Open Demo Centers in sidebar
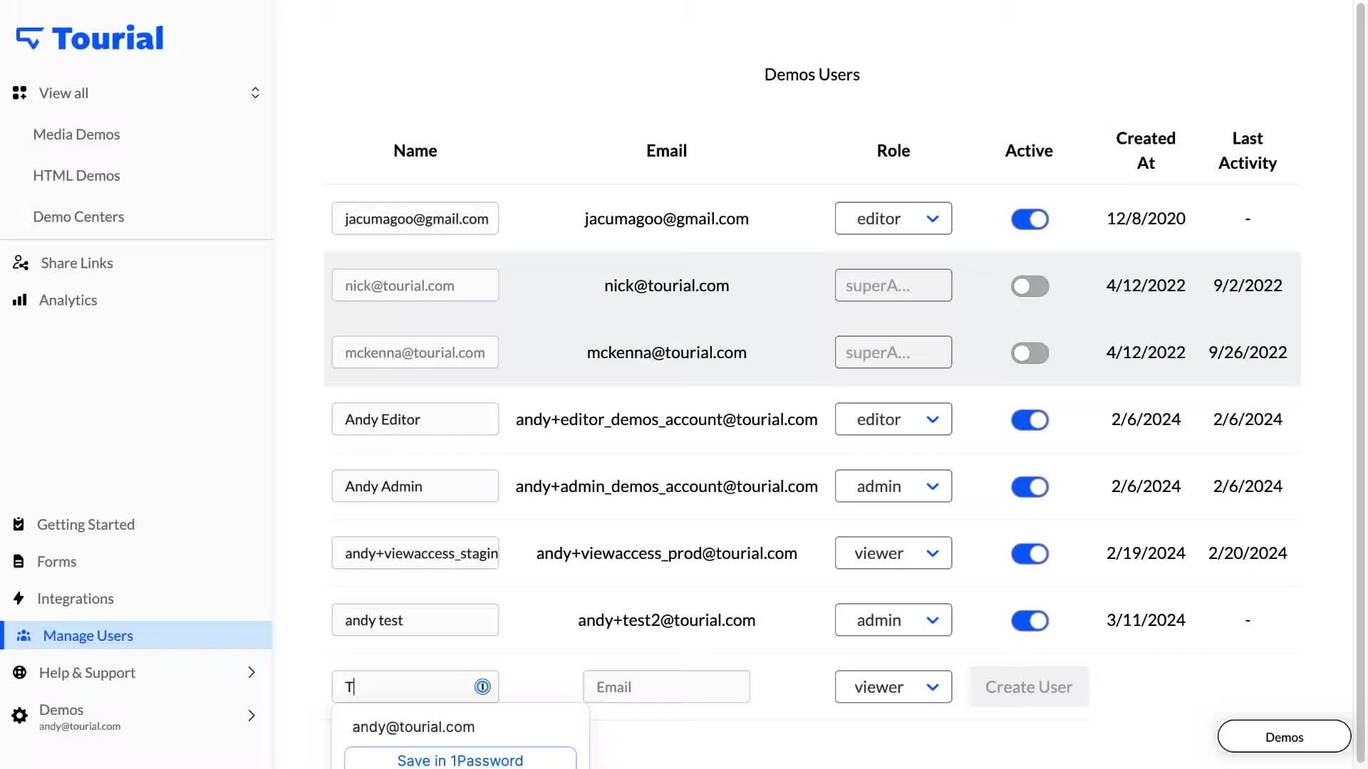 pyautogui.click(x=78, y=216)
